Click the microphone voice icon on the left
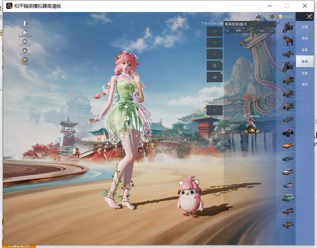 click(x=24, y=24)
